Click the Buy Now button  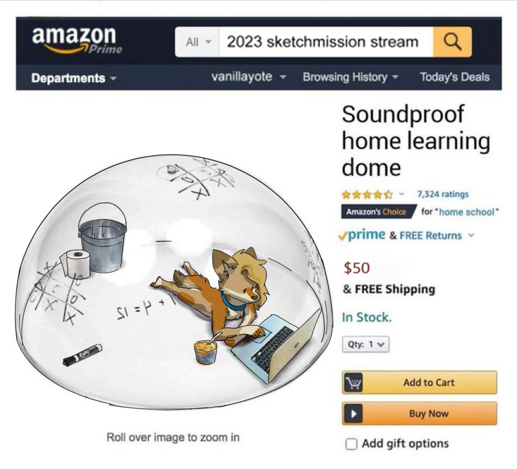click(419, 414)
